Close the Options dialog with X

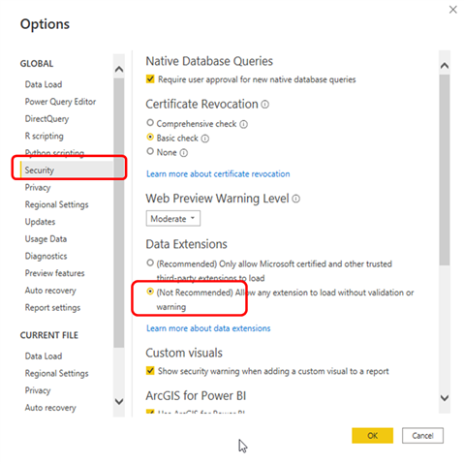[452, 10]
